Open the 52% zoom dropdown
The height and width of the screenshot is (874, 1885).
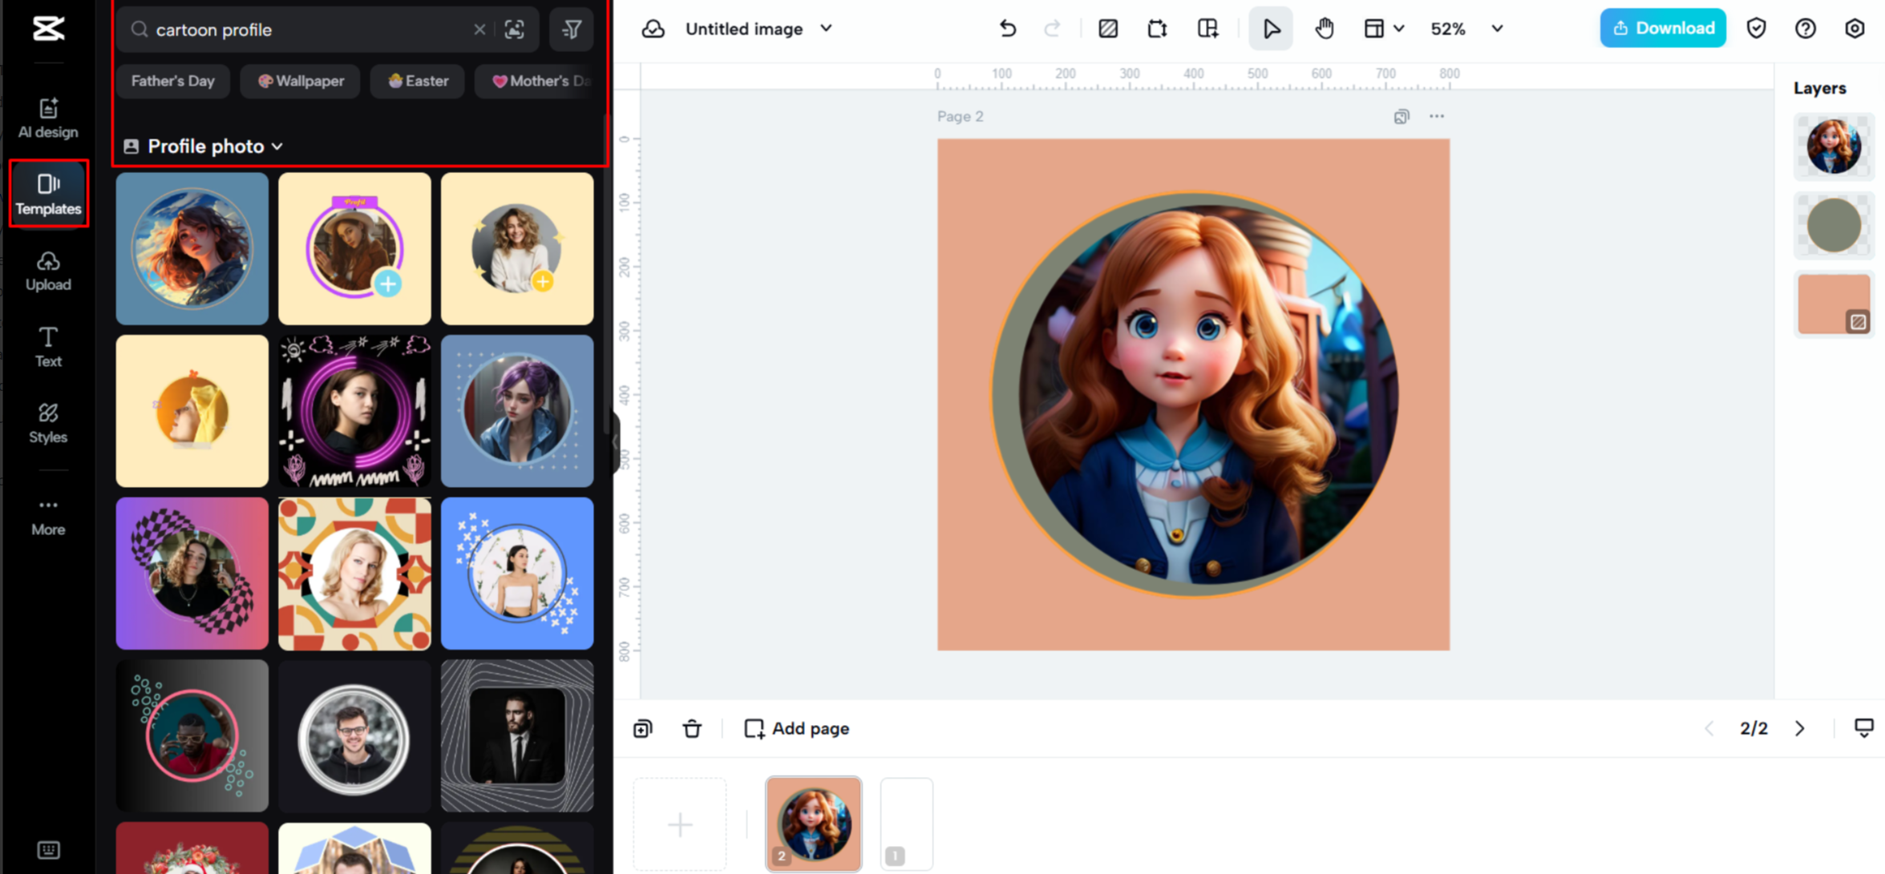point(1466,29)
